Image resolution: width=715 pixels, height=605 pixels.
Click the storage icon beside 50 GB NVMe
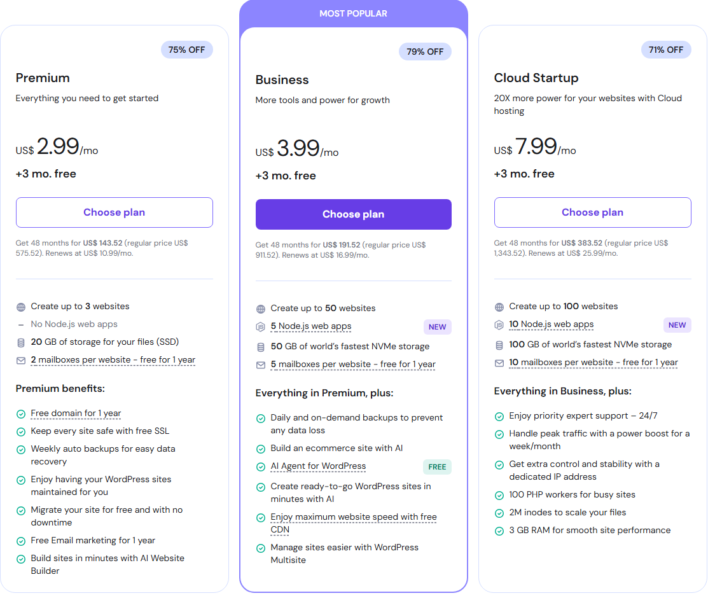tap(260, 345)
